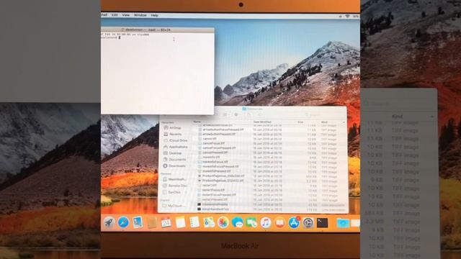Select the ProductPageIcon 256x256 tiff file
The height and width of the screenshot is (259, 461).
223,176
